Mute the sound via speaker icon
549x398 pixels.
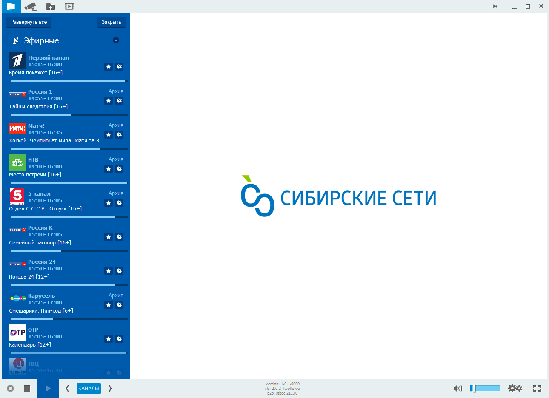pyautogui.click(x=458, y=388)
